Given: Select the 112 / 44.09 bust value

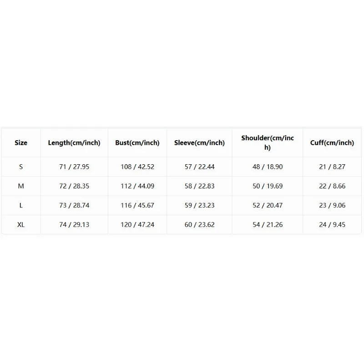Looking at the screenshot, I should [137, 186].
